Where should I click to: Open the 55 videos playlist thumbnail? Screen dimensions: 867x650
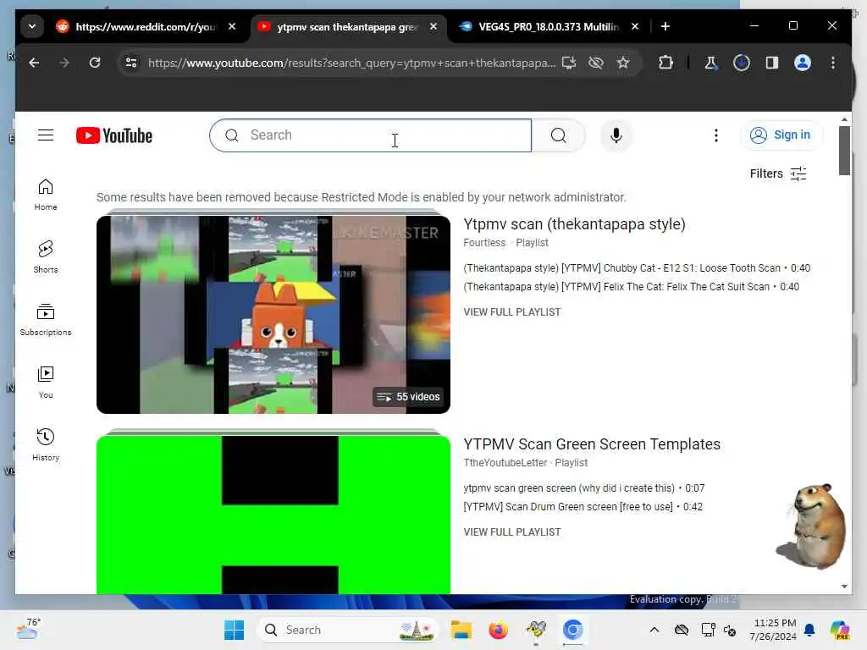273,315
